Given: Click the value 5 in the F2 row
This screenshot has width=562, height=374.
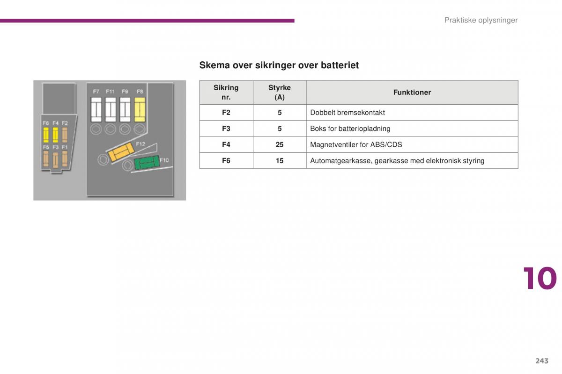Looking at the screenshot, I should [280, 113].
